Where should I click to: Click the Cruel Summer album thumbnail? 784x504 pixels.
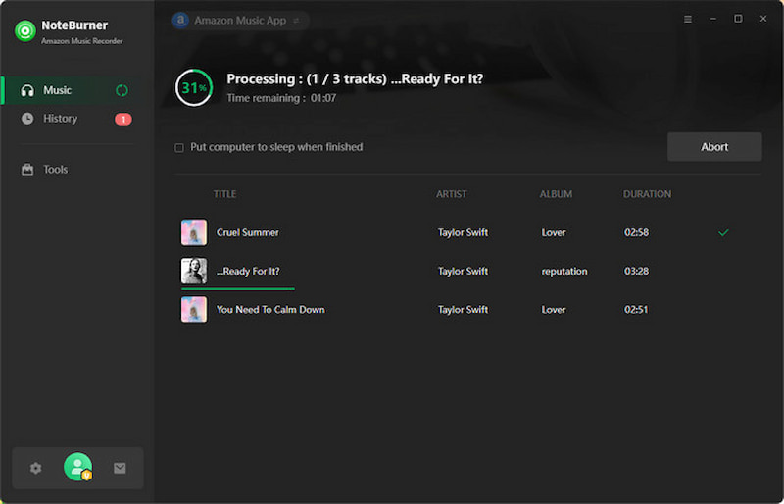pos(194,232)
